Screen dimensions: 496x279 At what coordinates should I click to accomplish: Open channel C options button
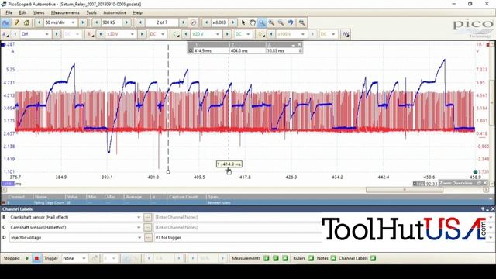[176, 34]
